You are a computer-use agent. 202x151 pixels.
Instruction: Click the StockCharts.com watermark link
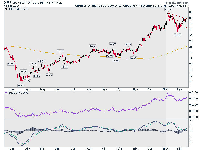(x=177, y=3)
